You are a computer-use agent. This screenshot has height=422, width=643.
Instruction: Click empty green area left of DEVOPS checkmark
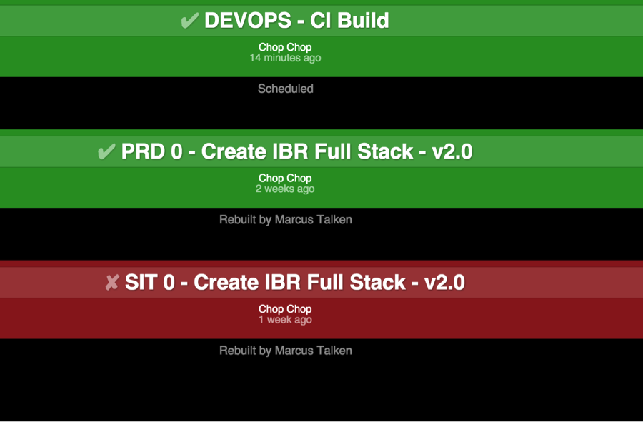point(86,21)
